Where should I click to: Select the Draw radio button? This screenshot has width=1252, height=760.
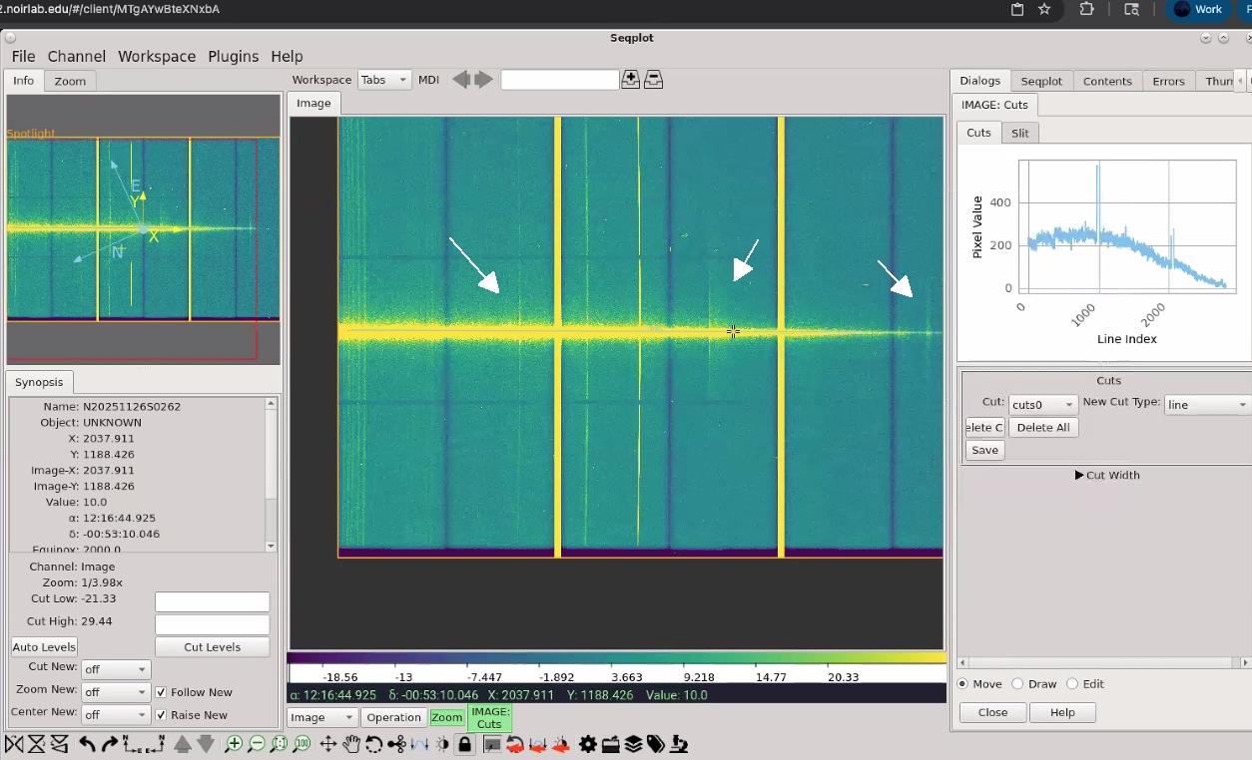(1017, 684)
